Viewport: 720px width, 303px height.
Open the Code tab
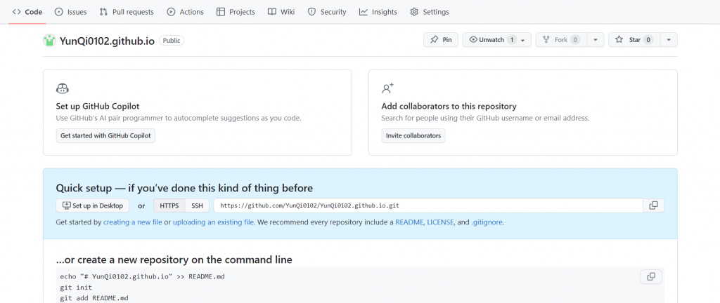[27, 12]
